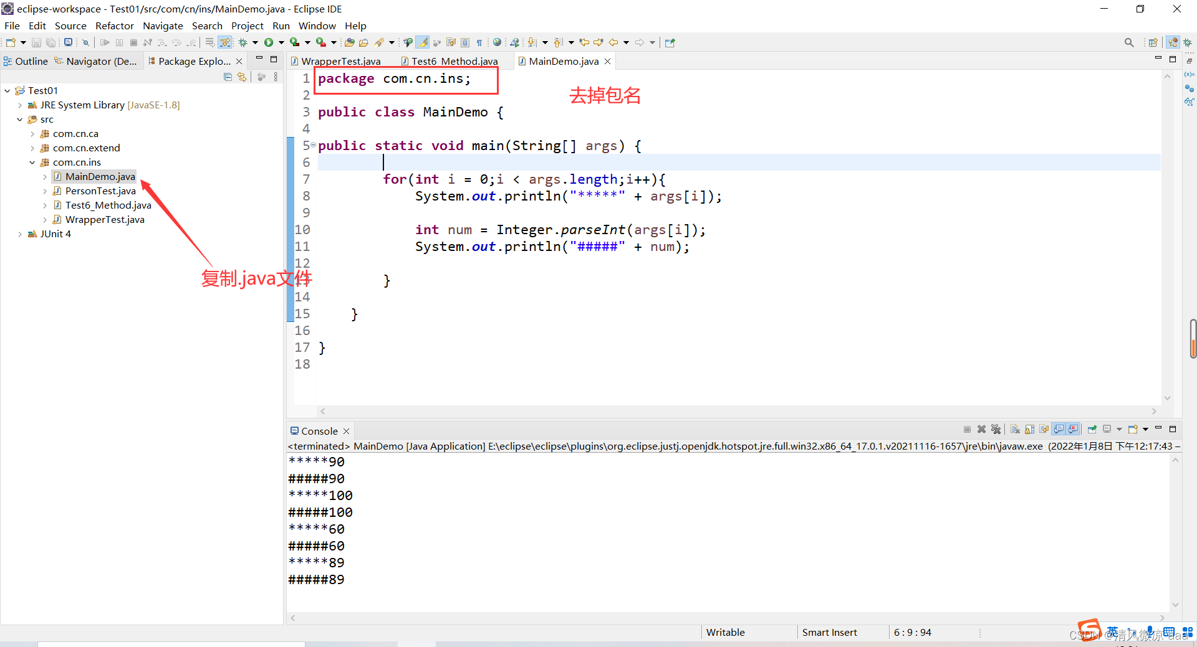
Task: Switch to the Debug perspective icon
Action: [1188, 42]
